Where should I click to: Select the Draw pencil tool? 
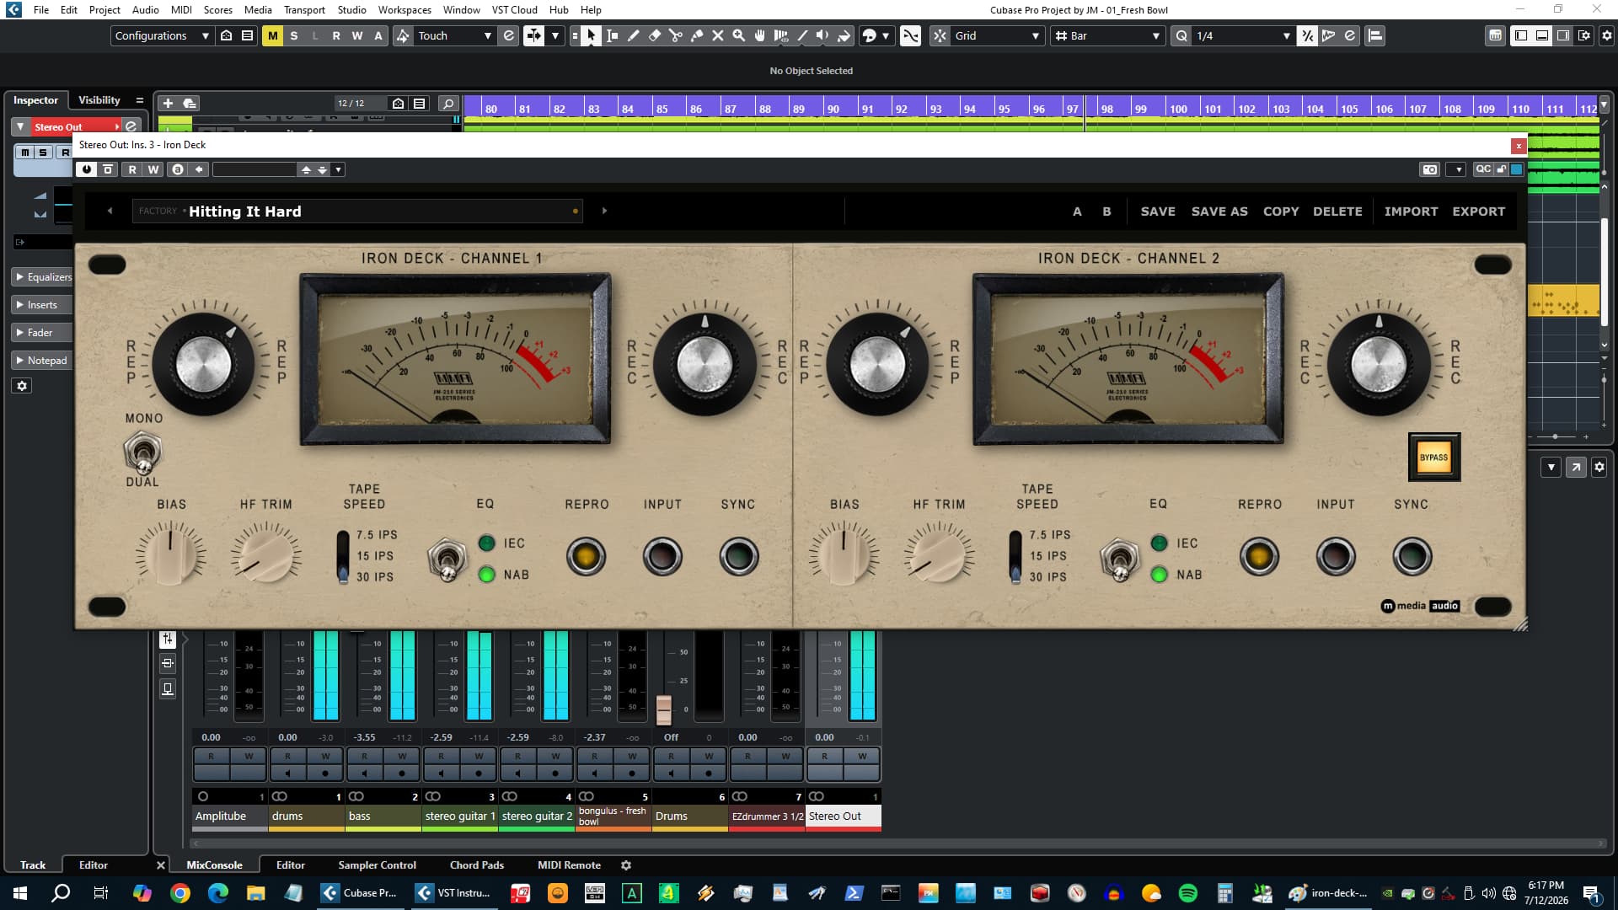click(634, 35)
